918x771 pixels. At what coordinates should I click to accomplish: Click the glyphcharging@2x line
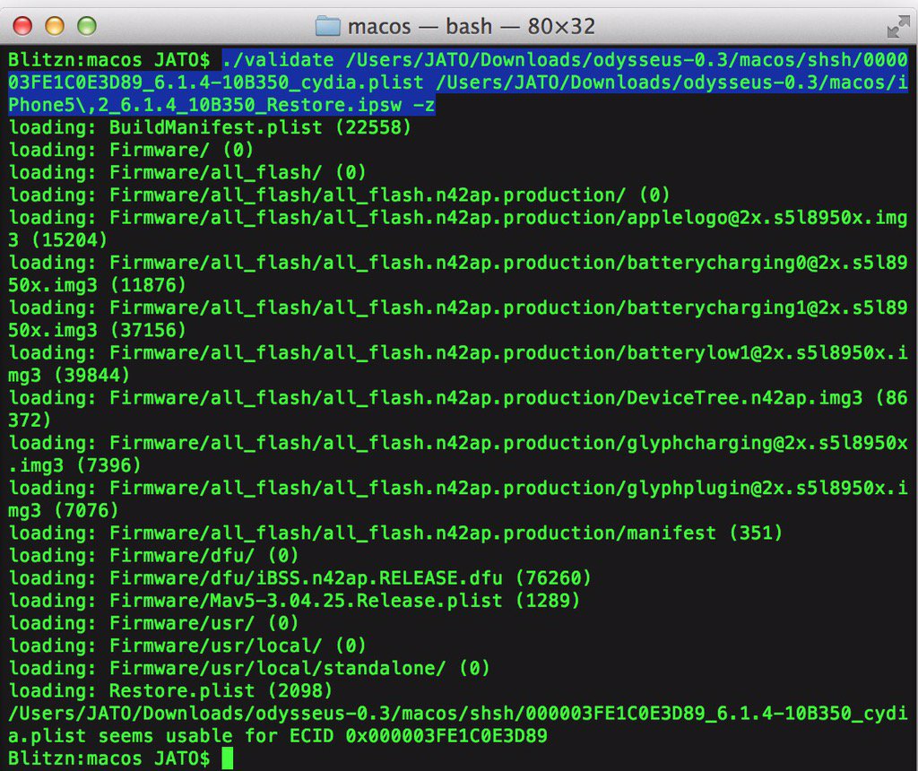tap(458, 455)
